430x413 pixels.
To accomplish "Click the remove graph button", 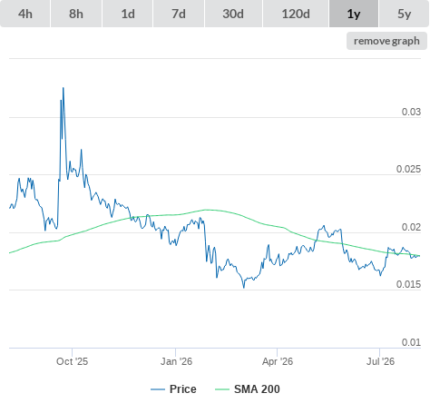I will [x=386, y=41].
